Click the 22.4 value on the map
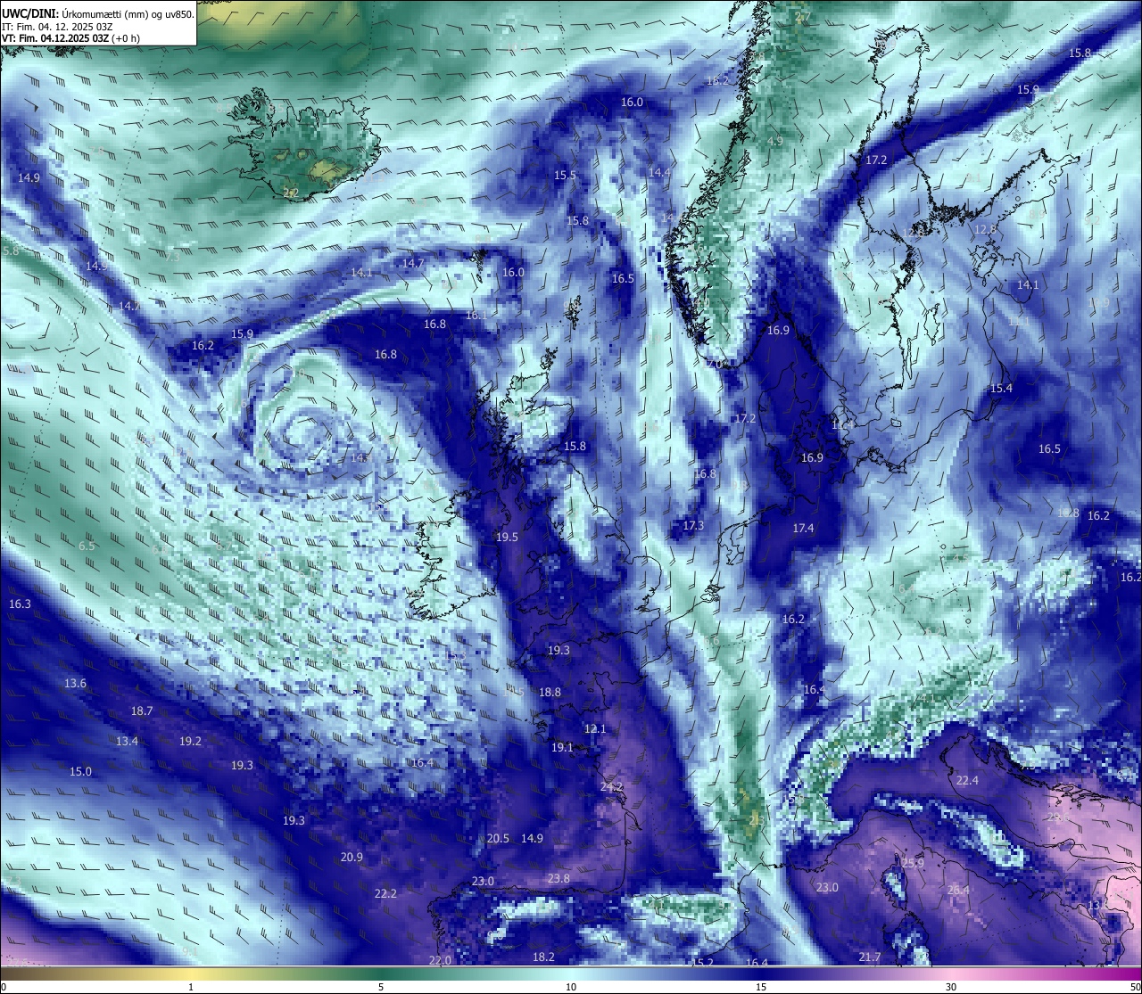 click(967, 781)
